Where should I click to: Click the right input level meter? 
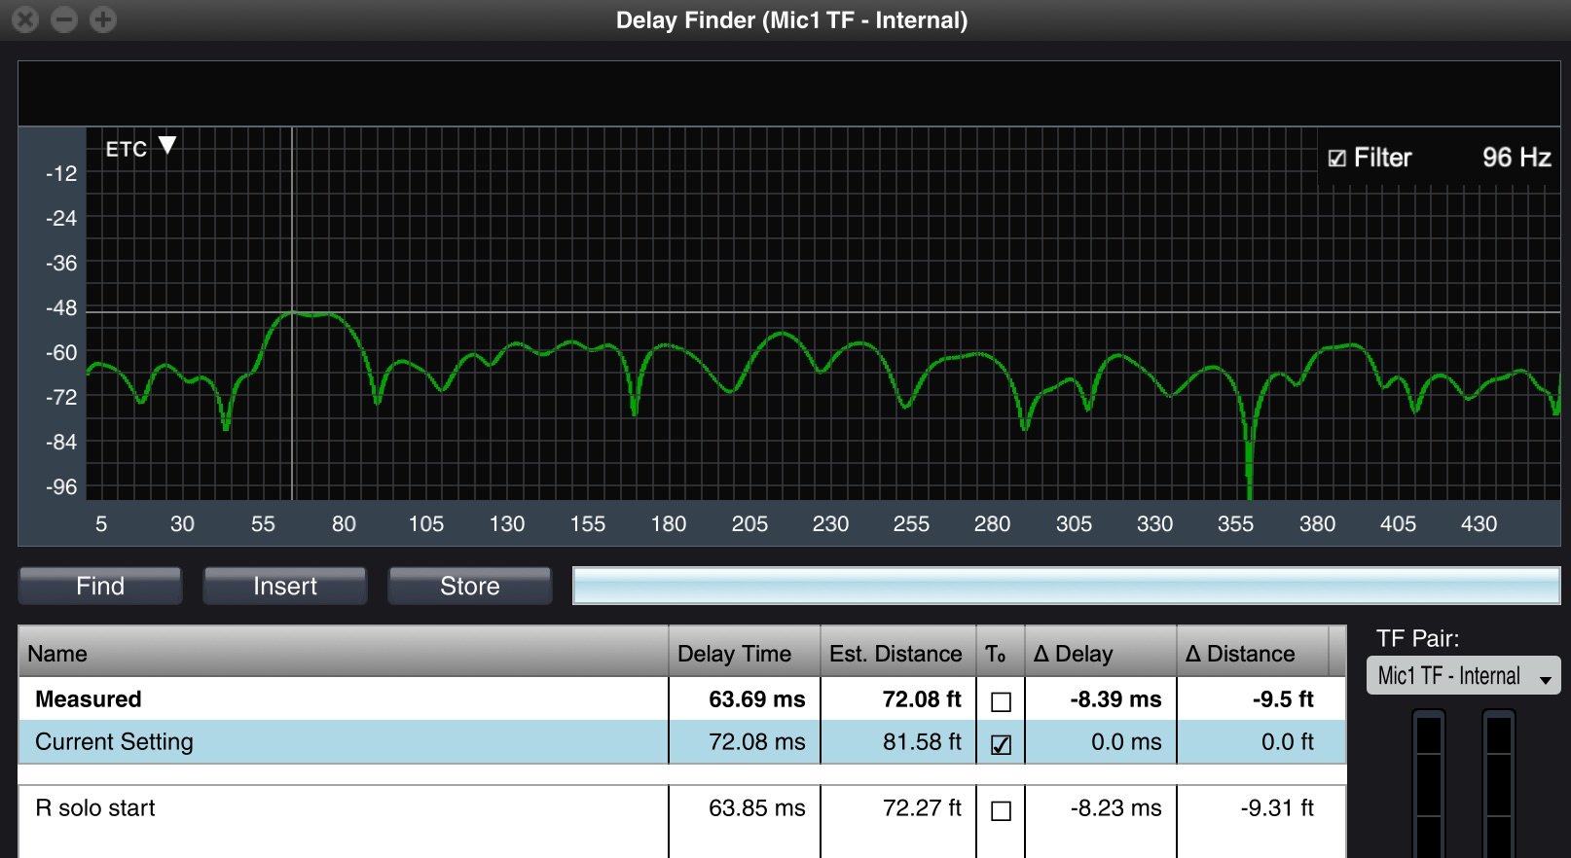1499,784
